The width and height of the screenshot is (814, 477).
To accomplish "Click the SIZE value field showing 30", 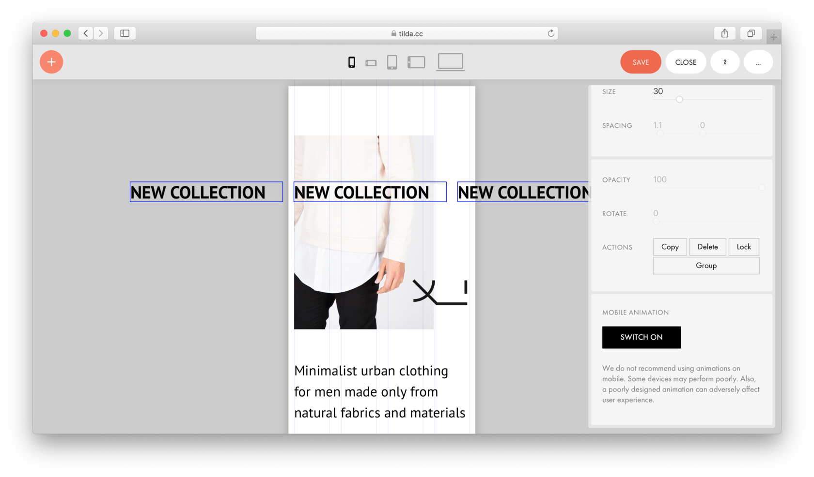I will pos(658,91).
